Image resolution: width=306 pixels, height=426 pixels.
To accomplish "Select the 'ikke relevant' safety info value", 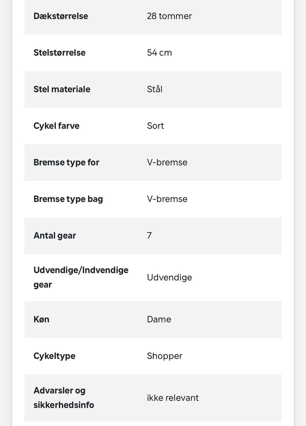I will pyautogui.click(x=172, y=398).
